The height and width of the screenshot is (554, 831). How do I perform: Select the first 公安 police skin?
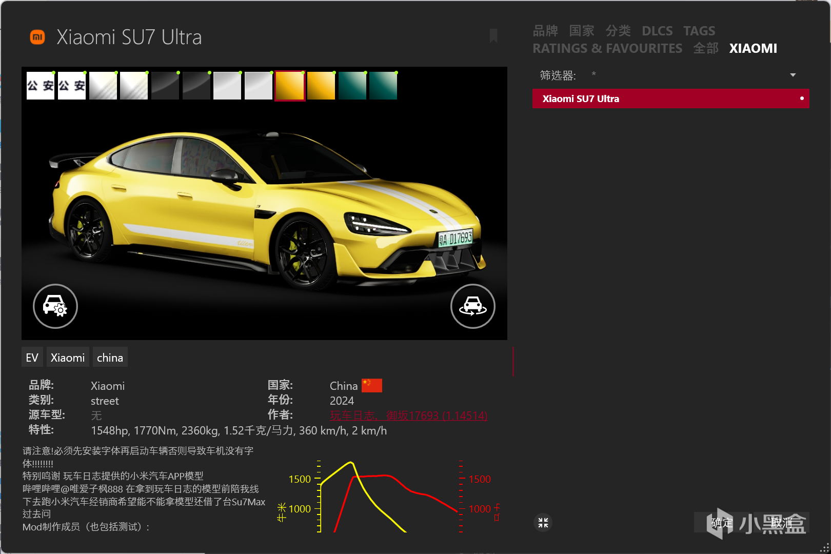coord(41,86)
